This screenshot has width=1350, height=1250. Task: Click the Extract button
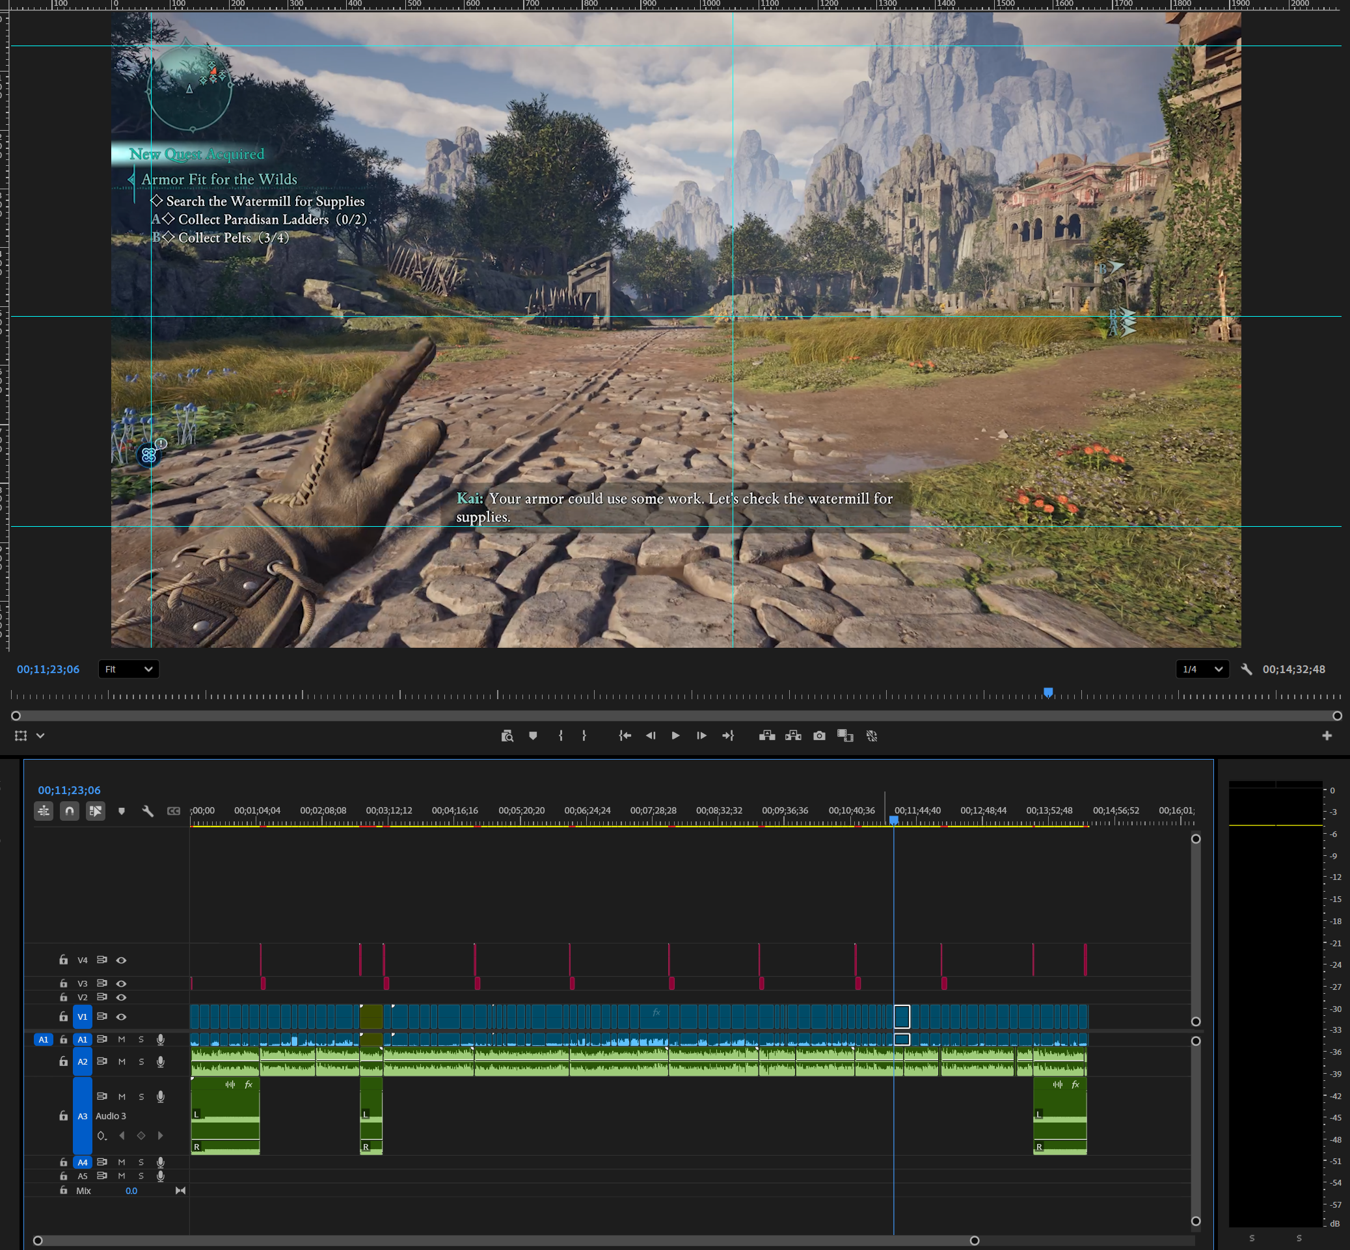(793, 736)
